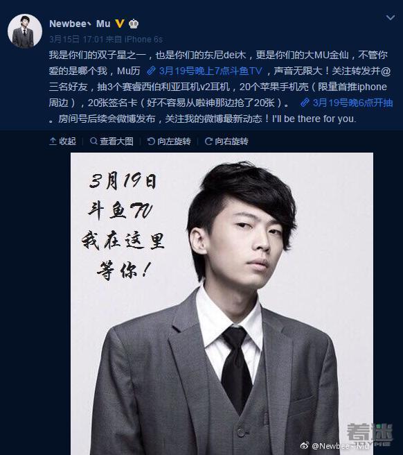The width and height of the screenshot is (403, 455).
Task: Click chain icon before 3月19号晚6点开抽
Action: click(x=305, y=103)
